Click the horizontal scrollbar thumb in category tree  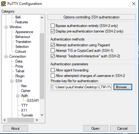[21, 120]
